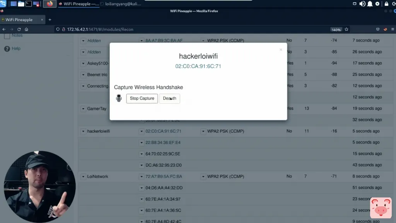Click the Beenet trio network name

(97, 75)
